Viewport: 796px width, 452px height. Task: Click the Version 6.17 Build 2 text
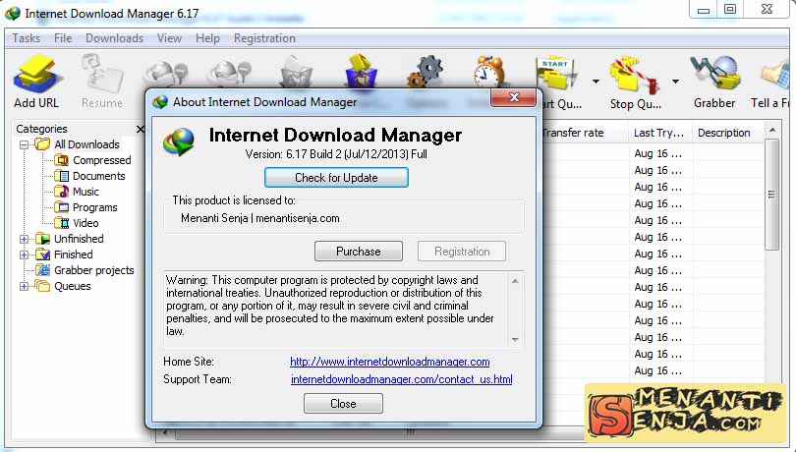point(336,154)
